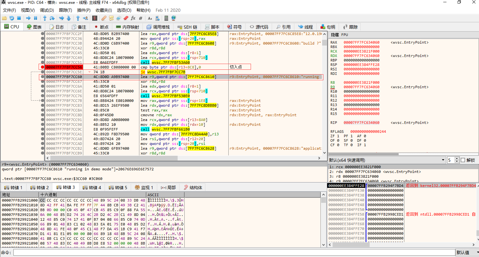Image resolution: width=479 pixels, height=257 pixels.
Task: Click the Execute till return up-arrow icon
Action: [x=78, y=18]
